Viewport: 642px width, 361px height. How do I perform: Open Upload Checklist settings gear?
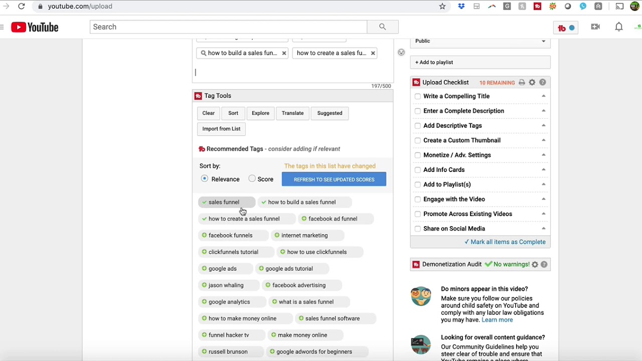pyautogui.click(x=532, y=83)
